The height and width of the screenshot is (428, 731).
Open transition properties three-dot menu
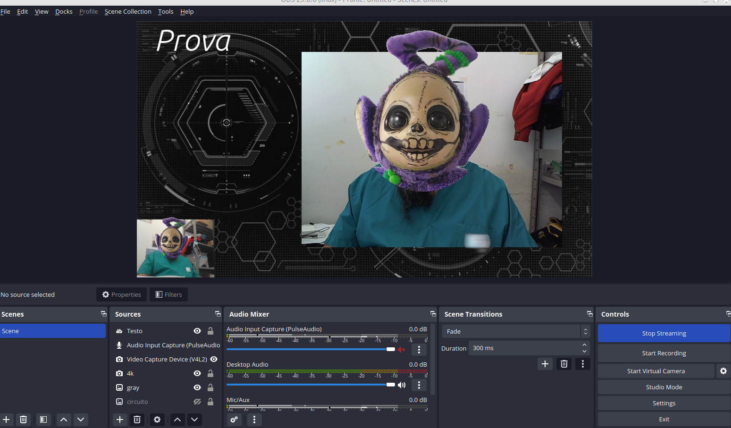pos(583,364)
